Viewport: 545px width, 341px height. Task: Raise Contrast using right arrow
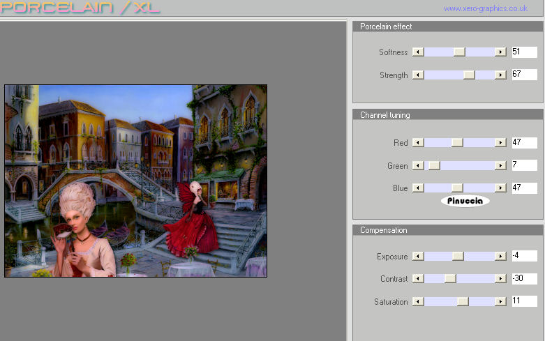tap(500, 278)
